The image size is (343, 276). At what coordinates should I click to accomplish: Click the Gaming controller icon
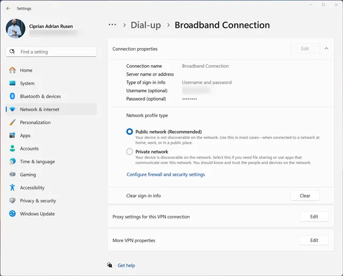point(13,174)
